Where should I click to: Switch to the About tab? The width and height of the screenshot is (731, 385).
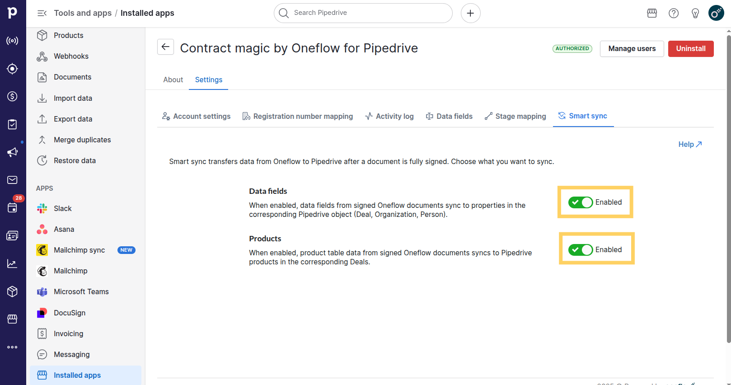click(x=173, y=80)
